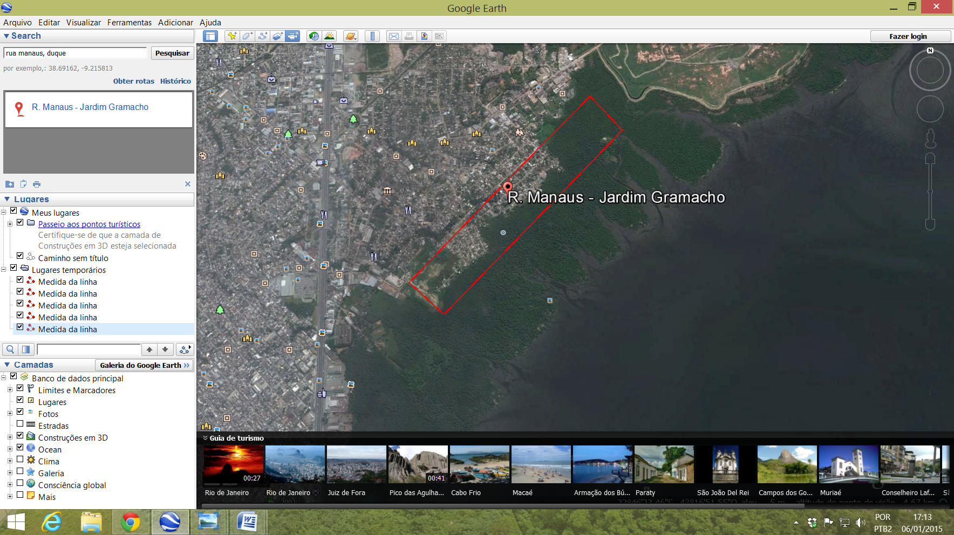The image size is (954, 535).
Task: Click the zoom slider track
Action: point(930,191)
